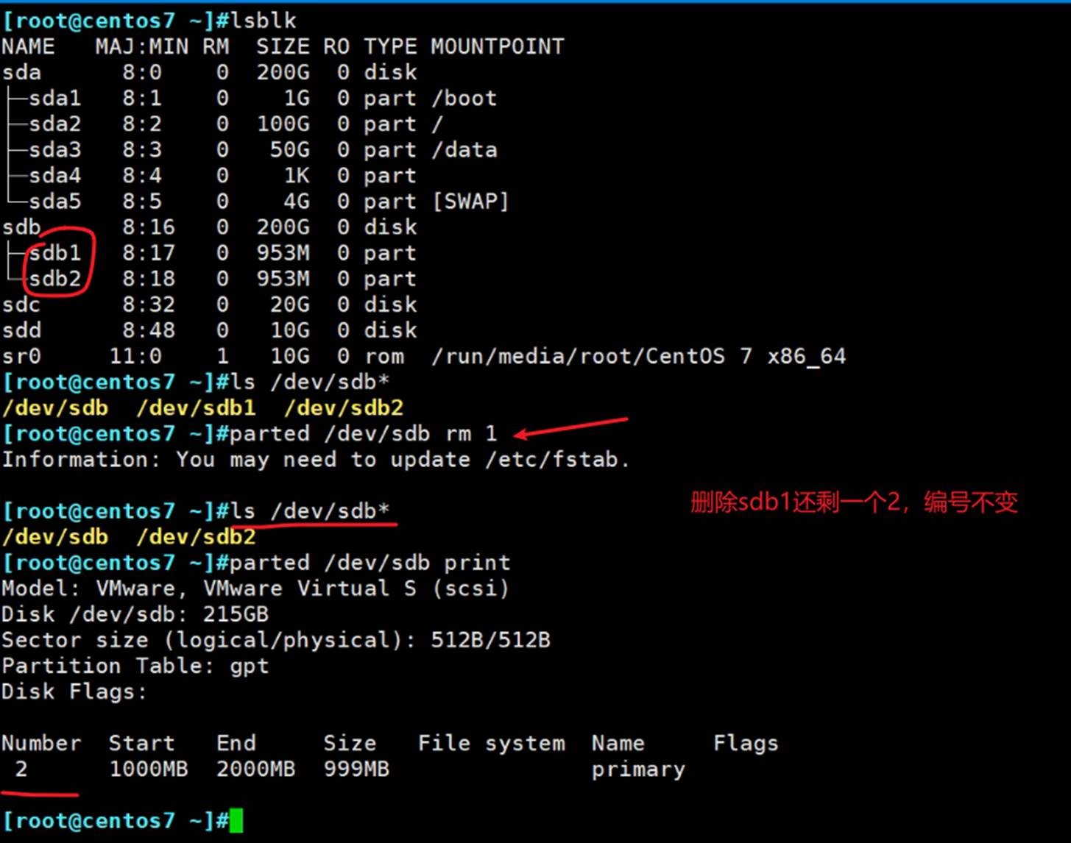Click the sr0 device name in lsblk output
Screen dimensions: 1071x843
pyautogui.click(x=21, y=357)
